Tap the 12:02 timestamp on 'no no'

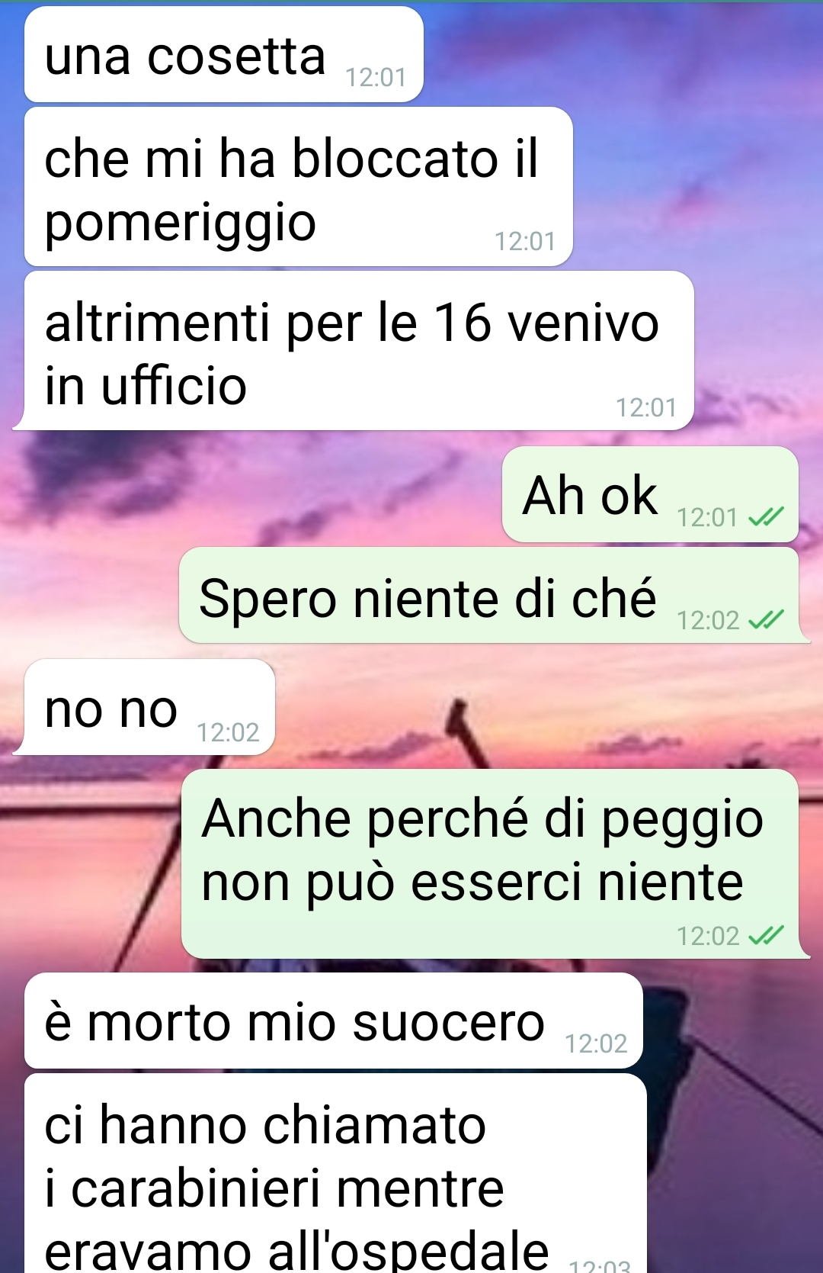228,732
